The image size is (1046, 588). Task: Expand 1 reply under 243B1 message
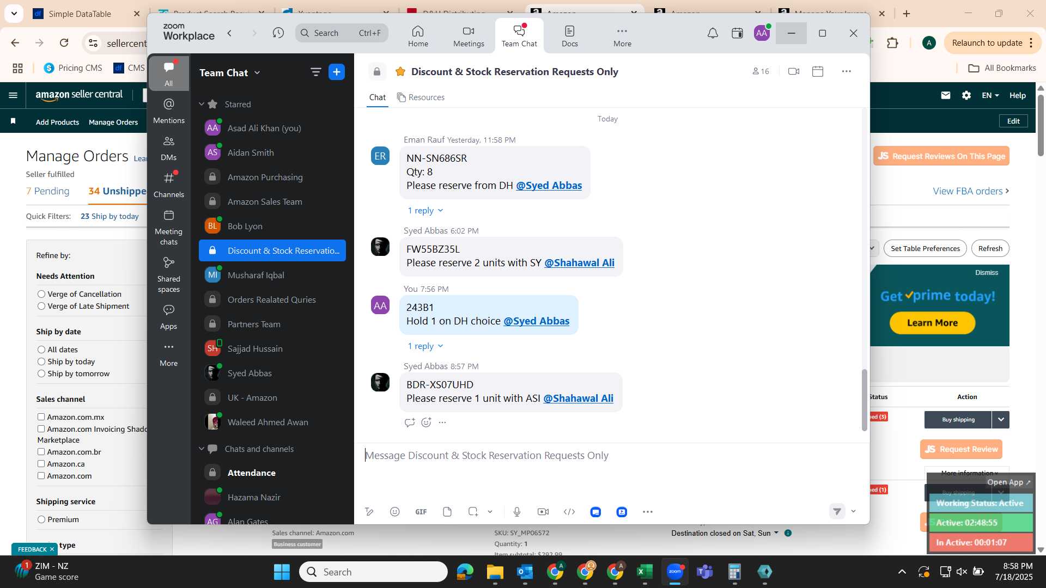425,346
